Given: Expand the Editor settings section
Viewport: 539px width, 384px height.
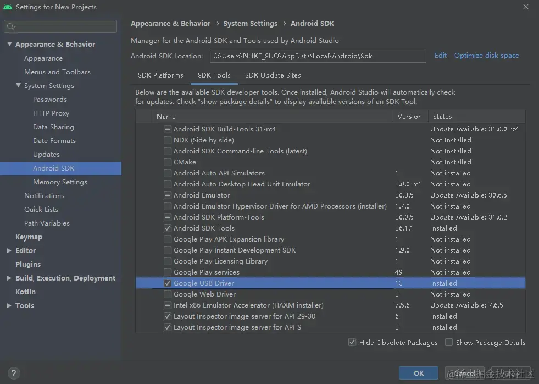Looking at the screenshot, I should pos(9,250).
